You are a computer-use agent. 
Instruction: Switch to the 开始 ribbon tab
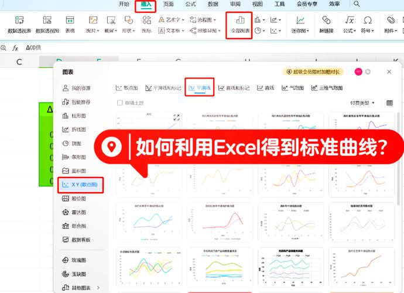(x=124, y=4)
